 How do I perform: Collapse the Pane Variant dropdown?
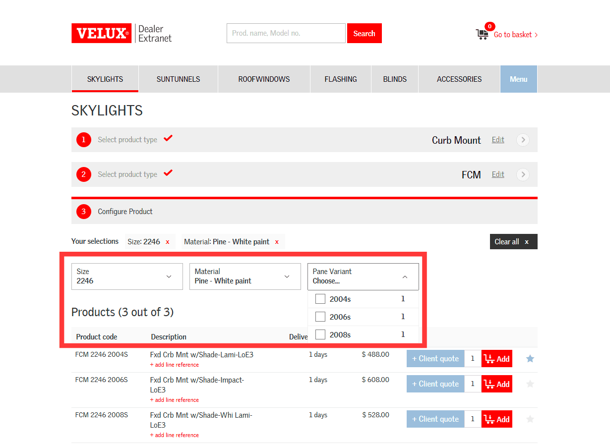(x=363, y=277)
